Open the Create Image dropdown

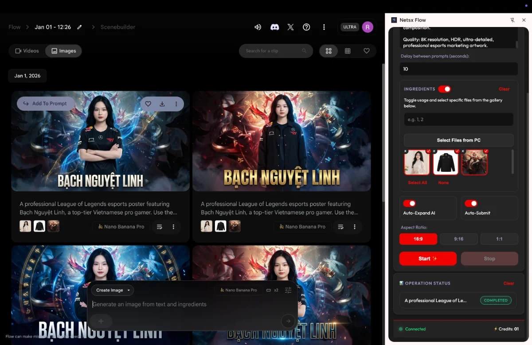click(x=113, y=290)
